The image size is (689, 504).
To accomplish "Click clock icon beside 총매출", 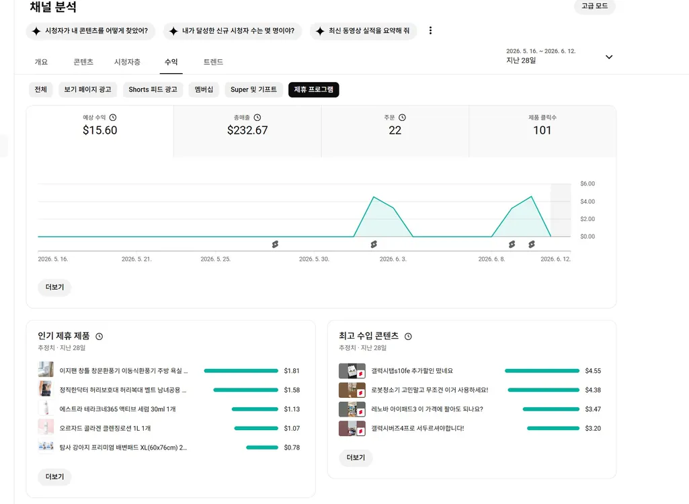I will click(257, 118).
